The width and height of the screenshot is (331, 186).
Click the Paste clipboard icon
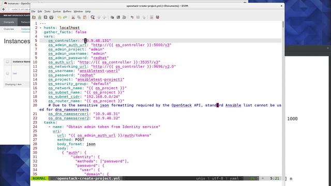point(85,17)
